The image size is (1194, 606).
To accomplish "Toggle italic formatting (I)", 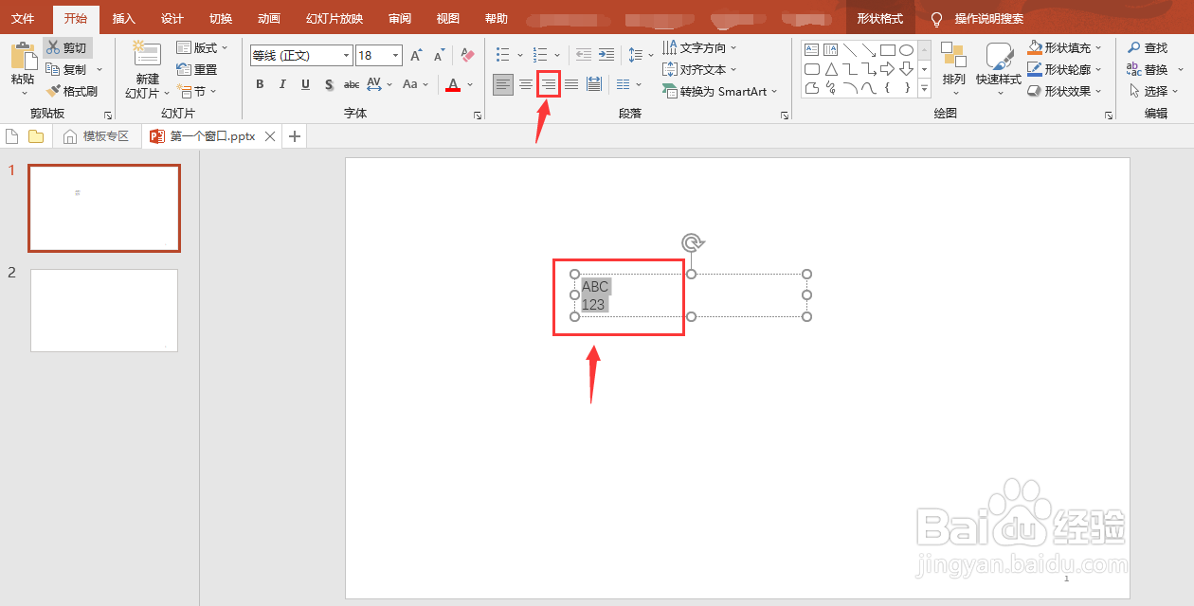I will pyautogui.click(x=282, y=84).
